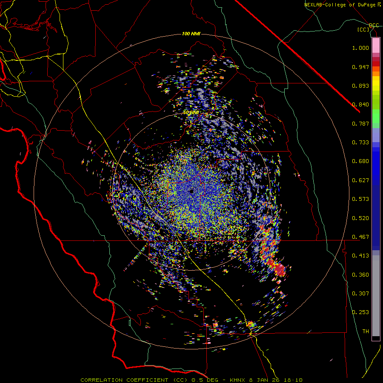Select the 1.000 value on the legend
The image size is (383, 383).
(360, 48)
